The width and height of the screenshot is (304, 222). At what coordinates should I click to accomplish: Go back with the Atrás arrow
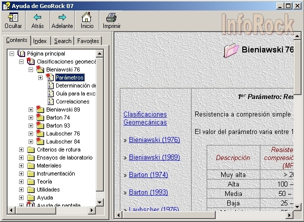click(x=38, y=17)
